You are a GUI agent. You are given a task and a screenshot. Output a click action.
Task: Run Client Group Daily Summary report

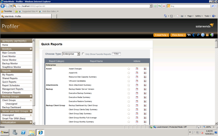point(145,114)
